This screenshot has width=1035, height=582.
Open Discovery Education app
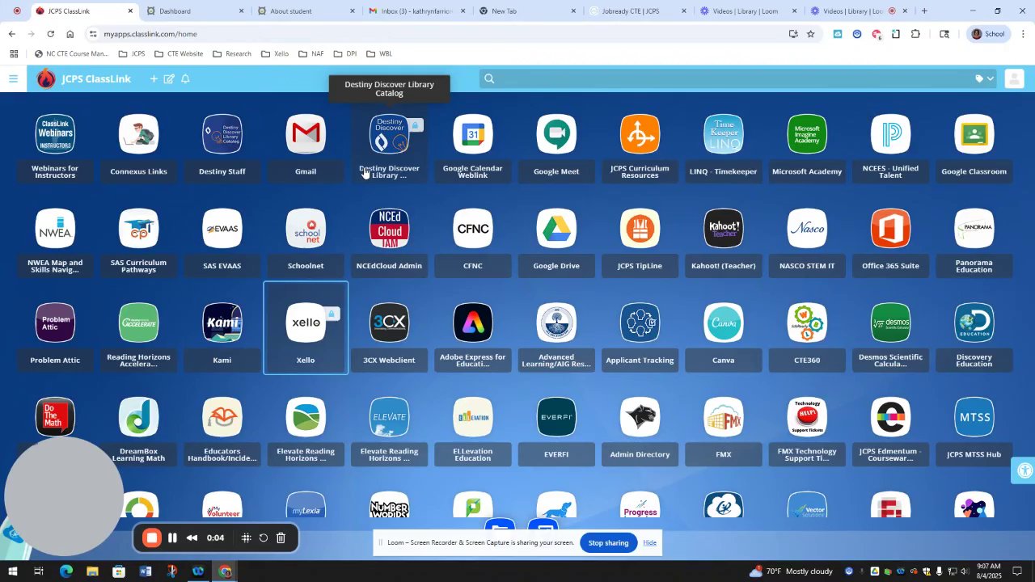[974, 335]
